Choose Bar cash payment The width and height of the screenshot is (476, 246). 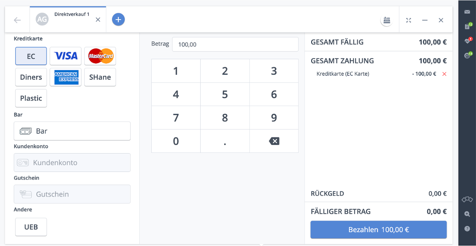coord(72,131)
